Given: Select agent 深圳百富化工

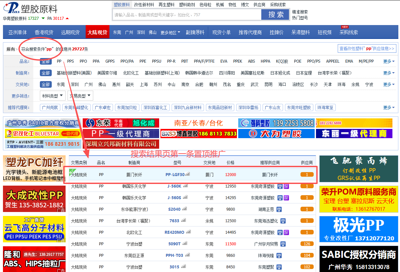Looking at the screenshot, I should (156, 107).
